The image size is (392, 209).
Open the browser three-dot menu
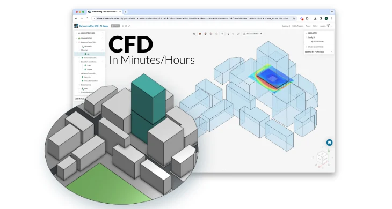tap(332, 18)
